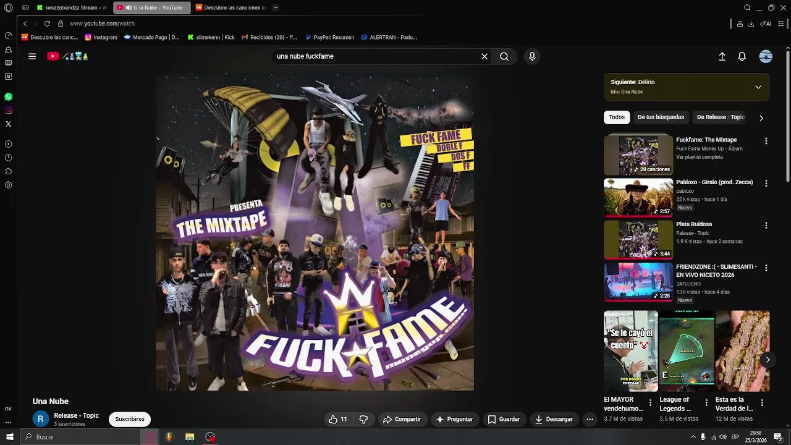This screenshot has width=791, height=445.
Task: Open the X (Twitter) sidebar panel
Action: pyautogui.click(x=8, y=124)
